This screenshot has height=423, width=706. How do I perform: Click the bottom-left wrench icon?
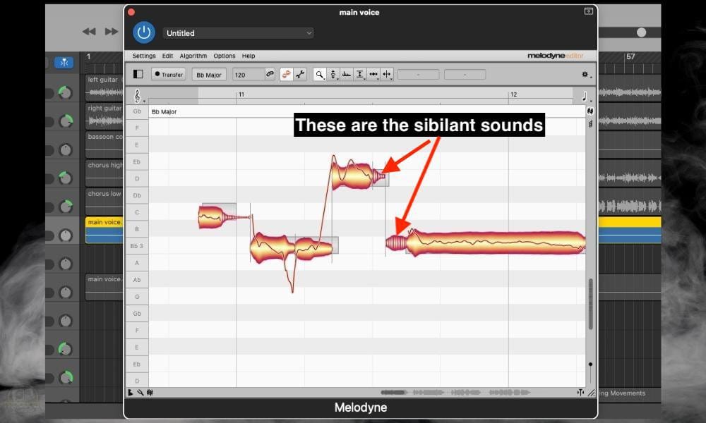coord(140,393)
